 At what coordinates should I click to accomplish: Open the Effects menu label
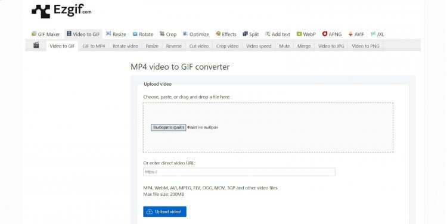click(x=229, y=34)
